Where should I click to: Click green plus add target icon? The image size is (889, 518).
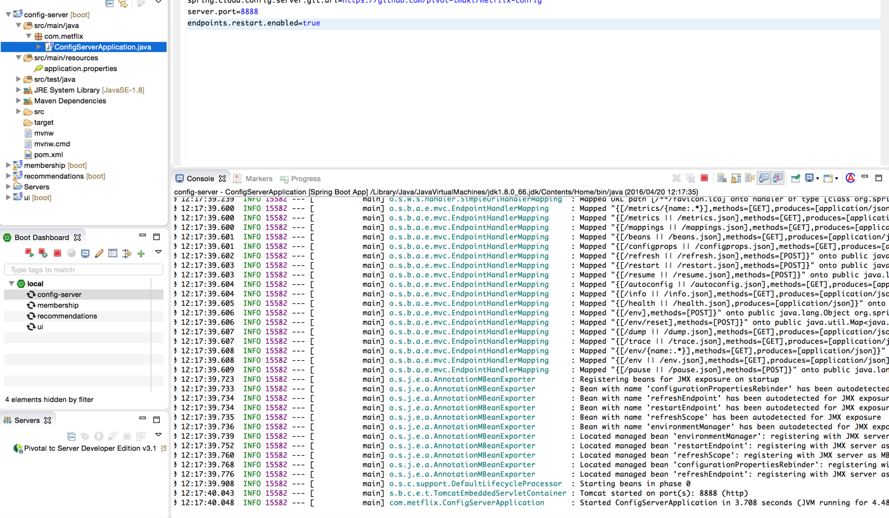[141, 253]
